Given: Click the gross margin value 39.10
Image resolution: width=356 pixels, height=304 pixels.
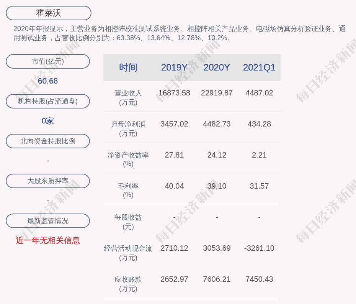Looking at the screenshot, I should [x=217, y=186].
